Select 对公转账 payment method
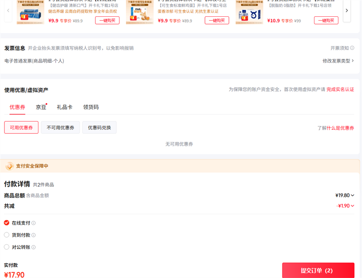The height and width of the screenshot is (278, 362). 7,247
